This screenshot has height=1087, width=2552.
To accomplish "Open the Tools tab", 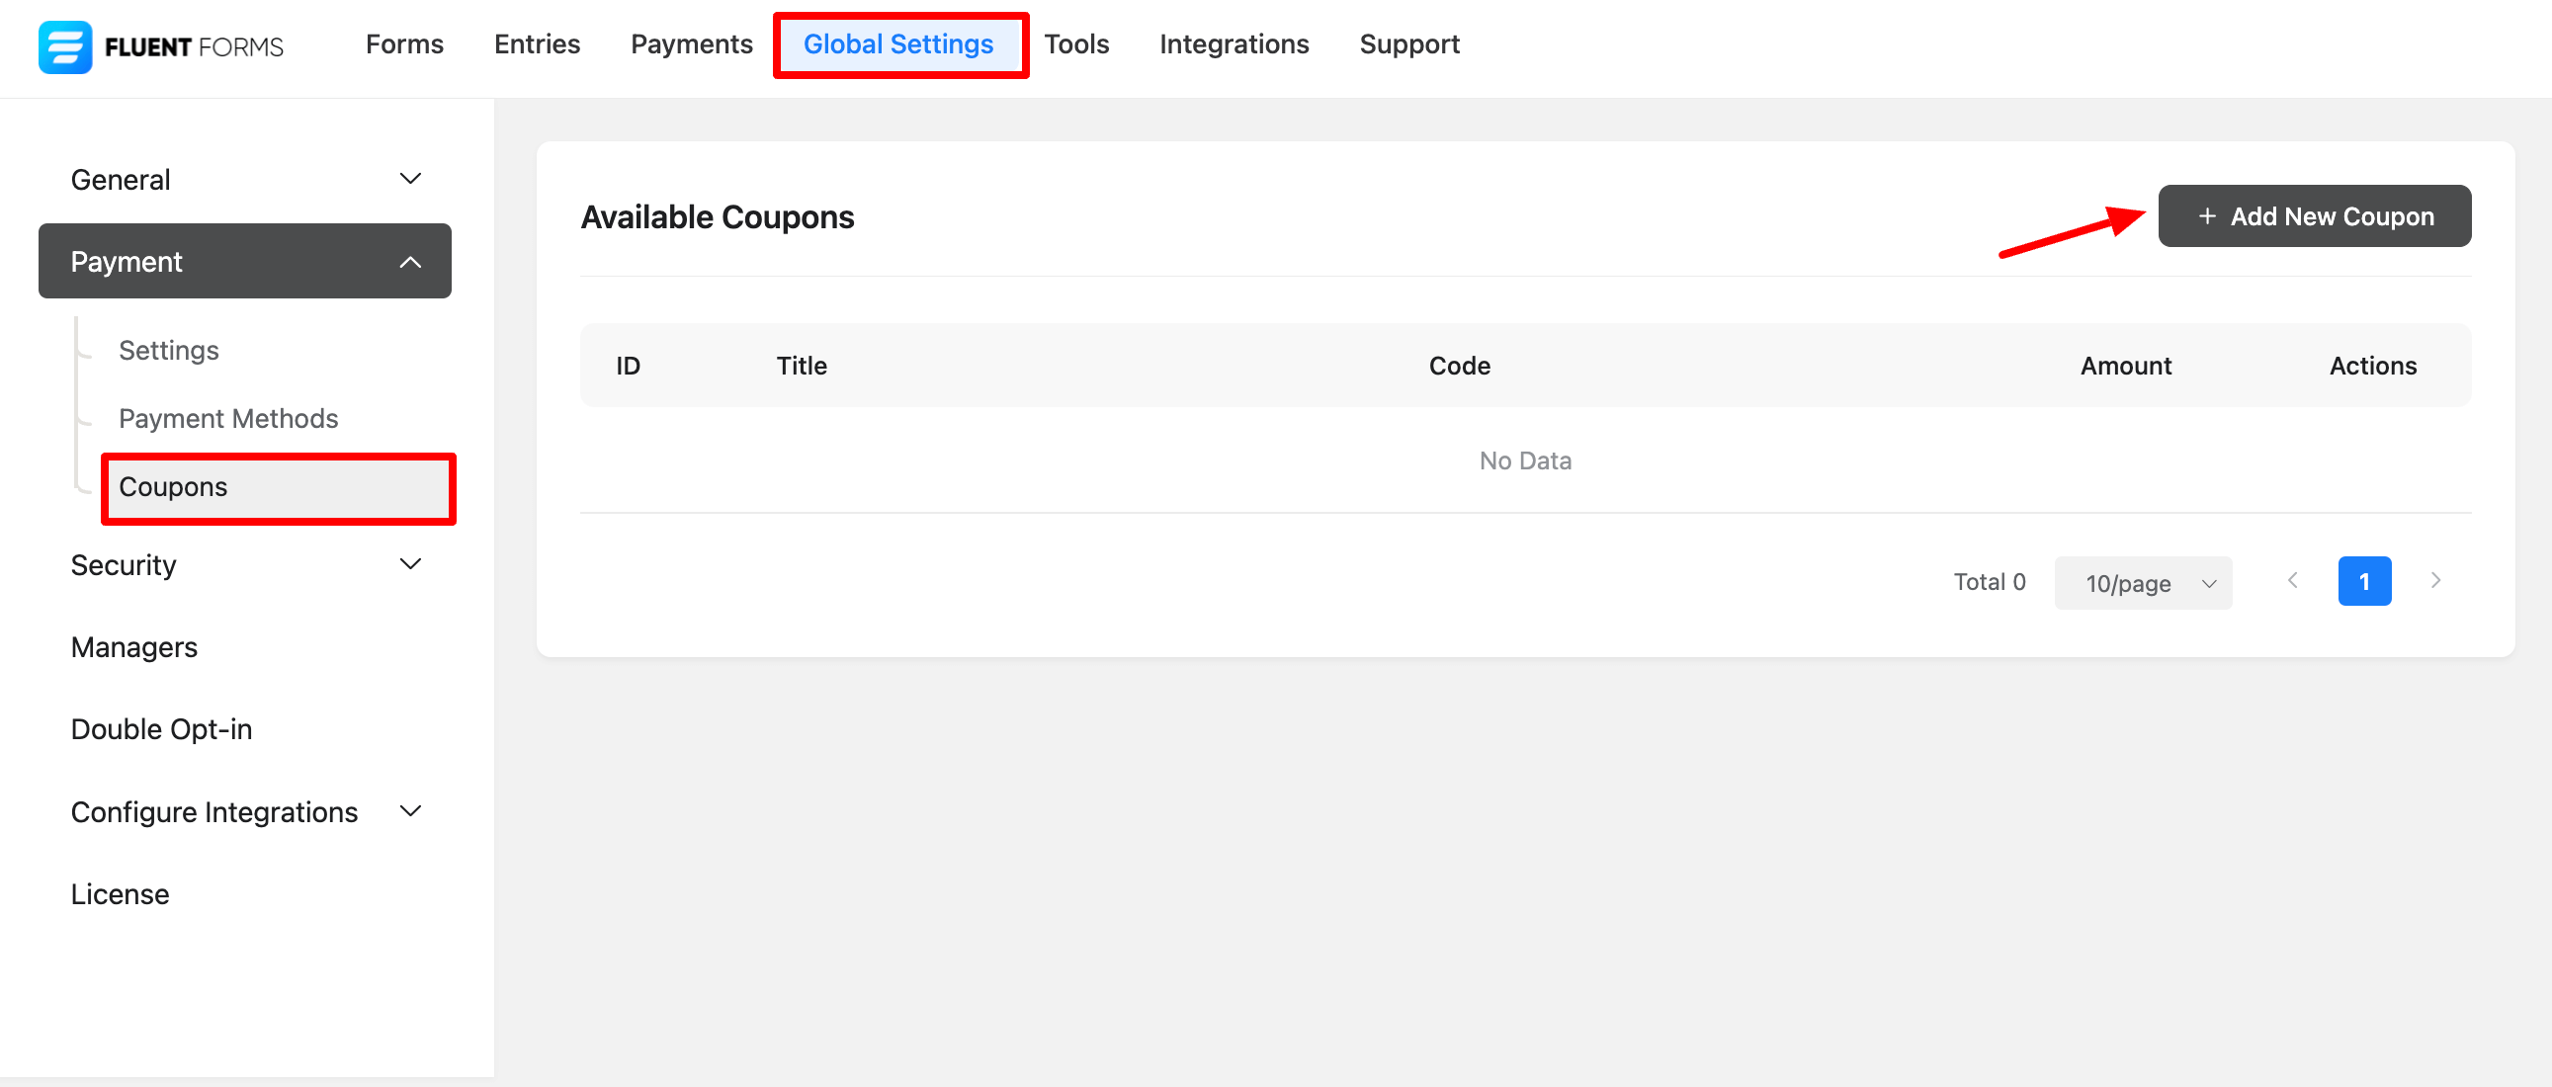I will click(x=1076, y=44).
